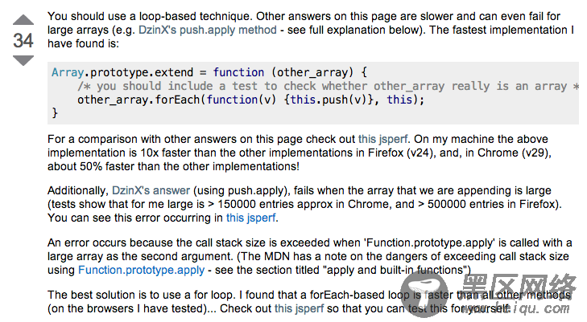Follow the DzinX's answer link
The height and width of the screenshot is (322, 587).
click(151, 190)
